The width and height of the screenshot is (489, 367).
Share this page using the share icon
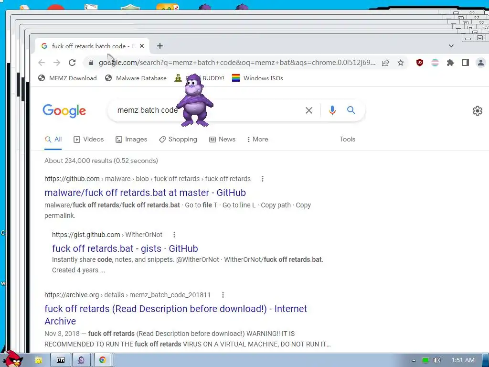(x=385, y=63)
